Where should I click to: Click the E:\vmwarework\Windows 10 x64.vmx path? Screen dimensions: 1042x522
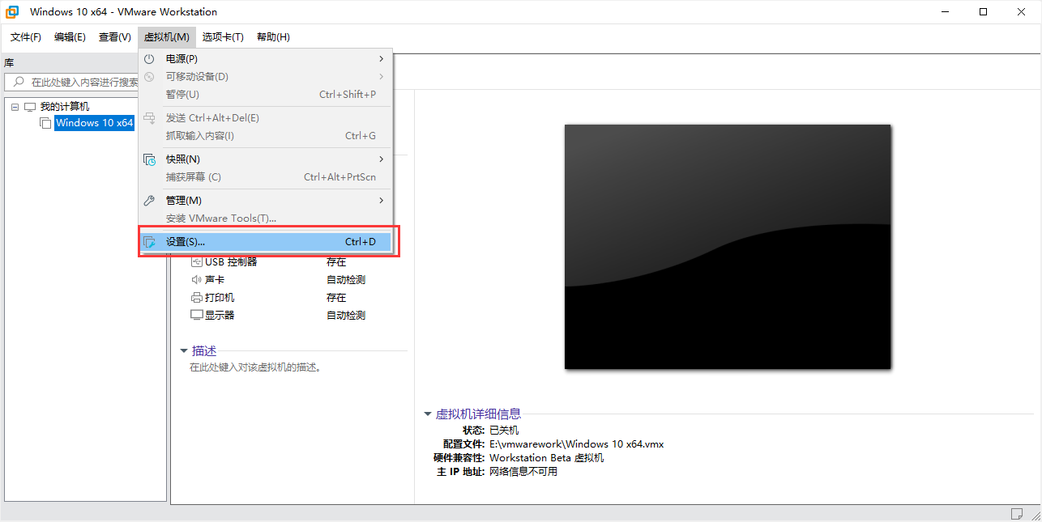pyautogui.click(x=577, y=444)
